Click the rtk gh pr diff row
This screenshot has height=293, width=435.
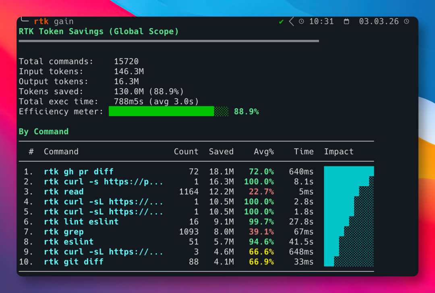point(79,172)
